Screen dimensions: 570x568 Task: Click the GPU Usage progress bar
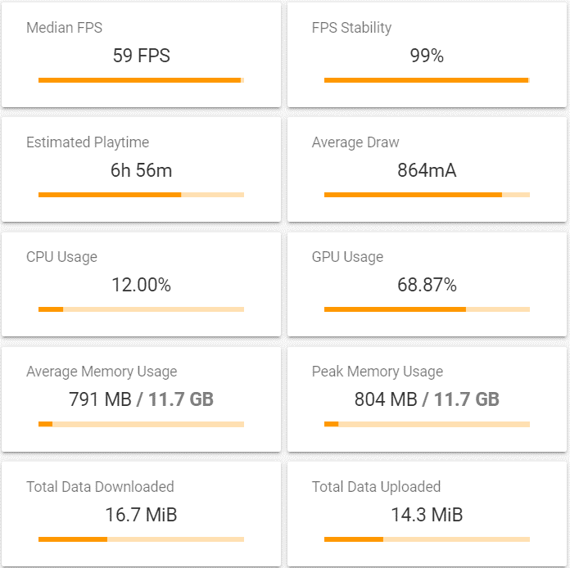427,309
